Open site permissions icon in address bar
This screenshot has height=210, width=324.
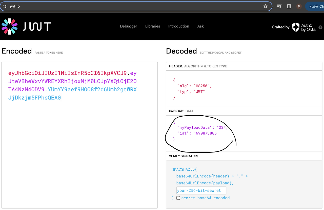coord(5,6)
